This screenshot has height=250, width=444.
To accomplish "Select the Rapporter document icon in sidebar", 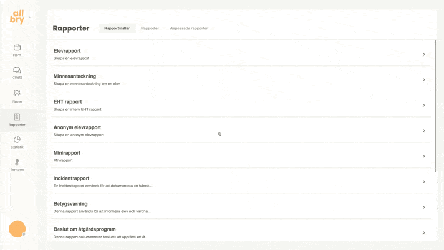I will [17, 117].
